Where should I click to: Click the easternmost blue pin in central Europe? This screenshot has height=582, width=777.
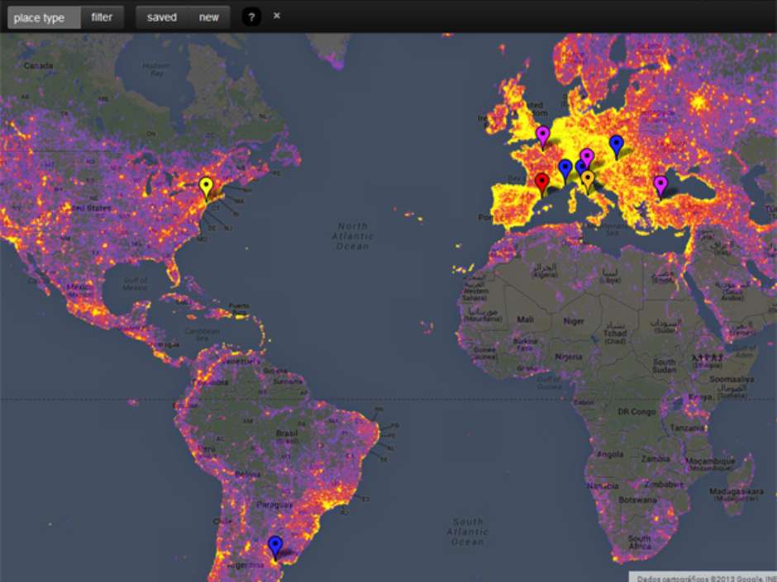click(616, 144)
